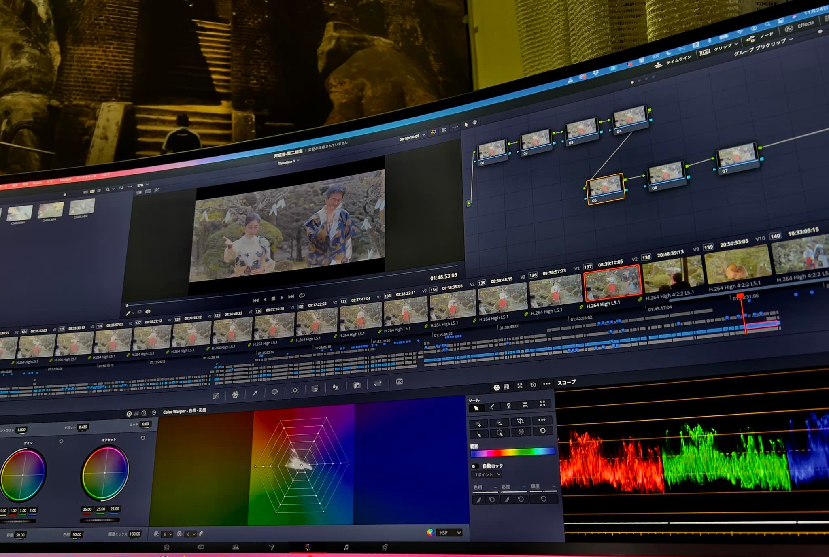The image size is (829, 557).
Task: Click the convert selection to pins icon
Action: (542, 420)
